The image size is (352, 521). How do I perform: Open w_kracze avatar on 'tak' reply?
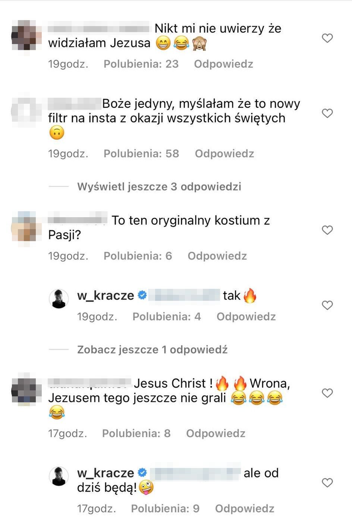(59, 299)
